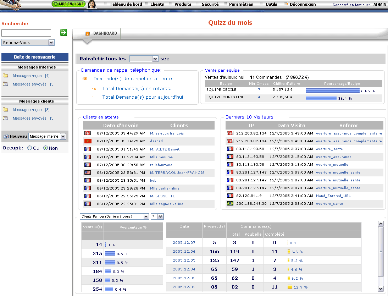Click Swiss flag beside M. serroux francois
Screen dimensions: 388x296
(x=88, y=133)
